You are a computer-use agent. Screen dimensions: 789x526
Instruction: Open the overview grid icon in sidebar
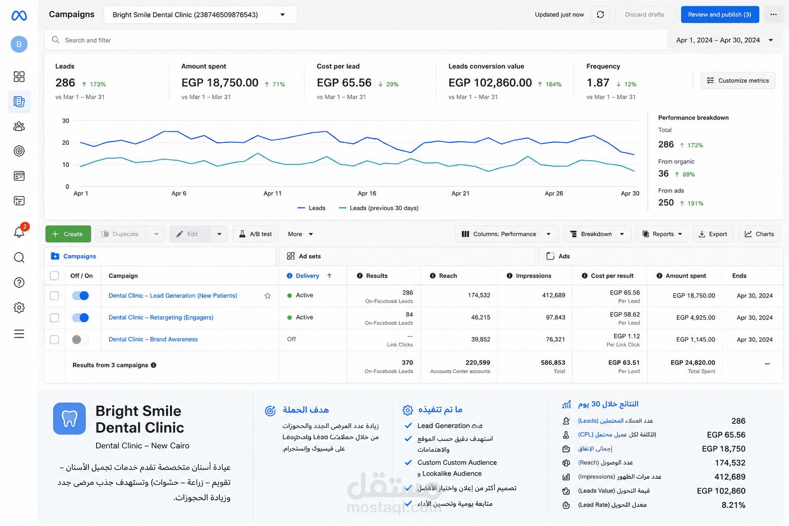click(x=19, y=77)
